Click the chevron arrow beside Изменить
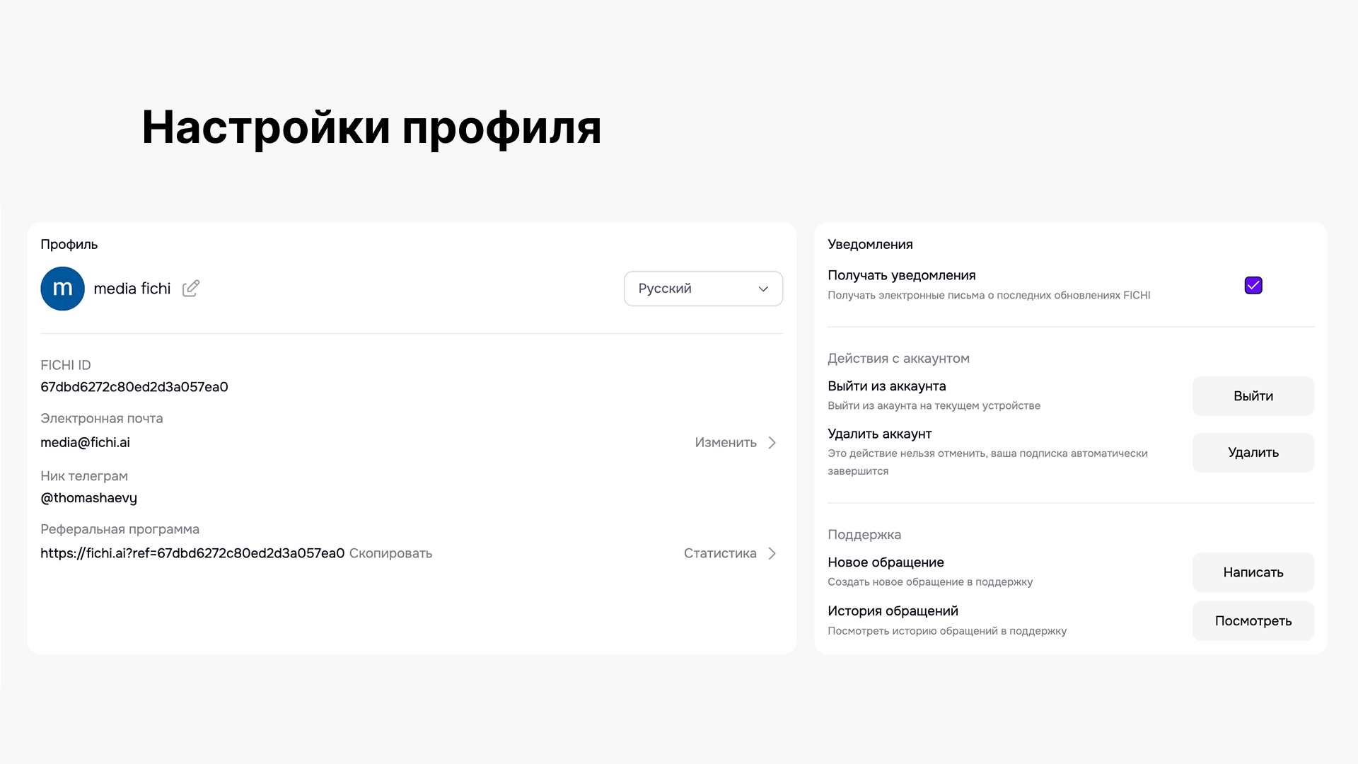Viewport: 1358px width, 764px height. (x=772, y=442)
